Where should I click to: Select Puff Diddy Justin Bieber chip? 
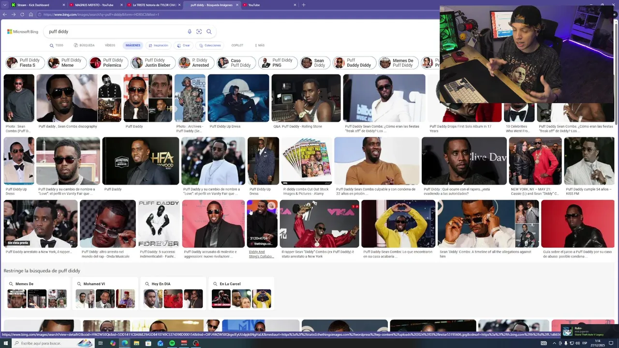pos(153,63)
